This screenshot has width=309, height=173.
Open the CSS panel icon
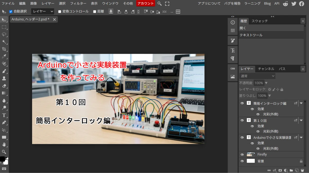pos(233,69)
